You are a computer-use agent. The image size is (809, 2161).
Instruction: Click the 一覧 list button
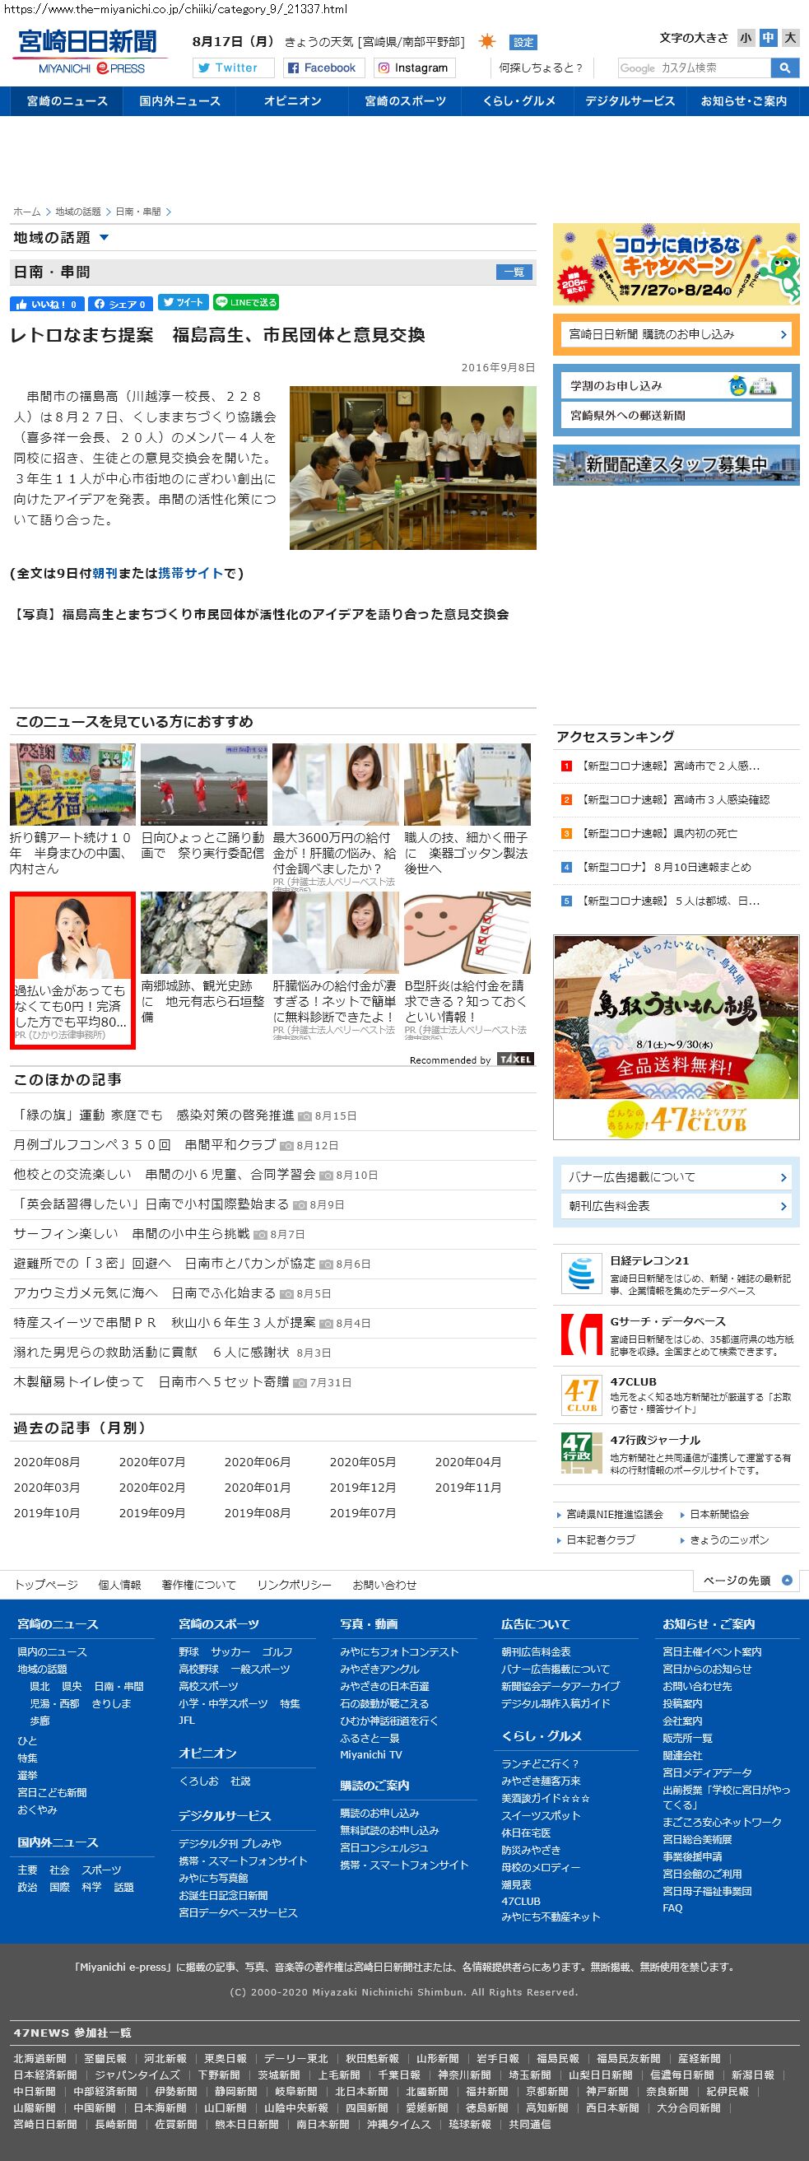click(514, 272)
